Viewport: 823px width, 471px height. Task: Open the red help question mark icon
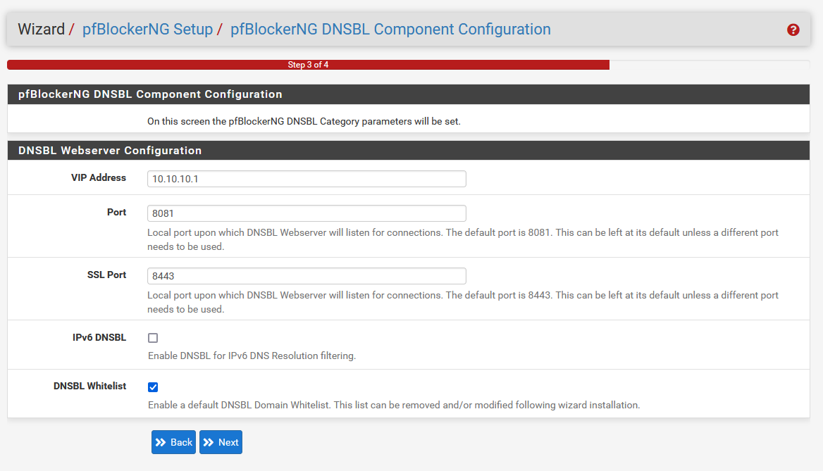click(x=793, y=30)
